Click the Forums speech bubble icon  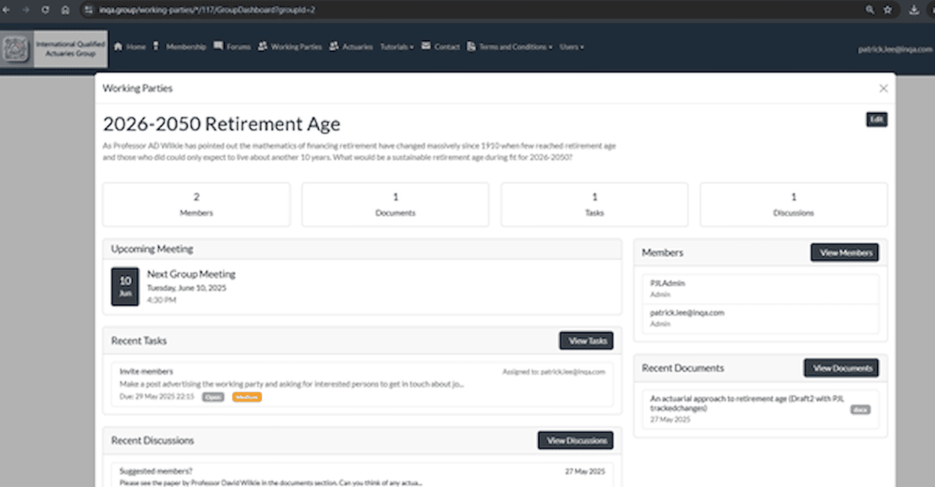pos(218,46)
